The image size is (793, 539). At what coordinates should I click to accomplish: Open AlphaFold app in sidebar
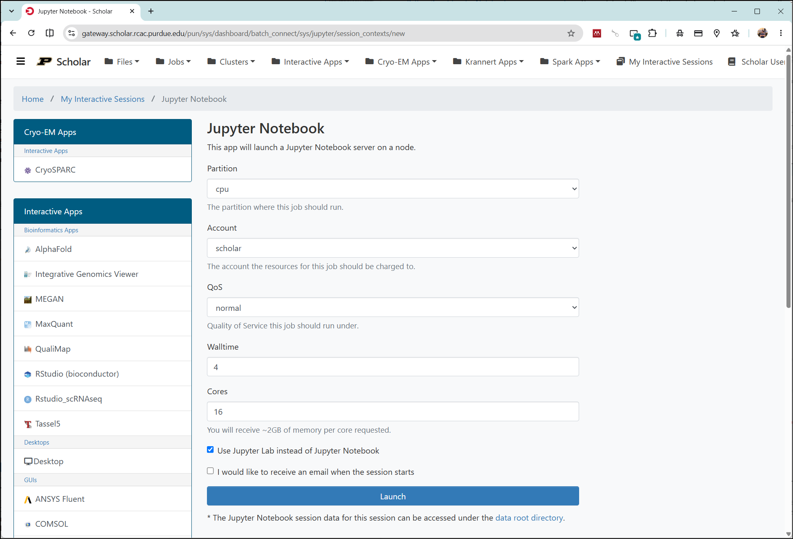pyautogui.click(x=103, y=249)
